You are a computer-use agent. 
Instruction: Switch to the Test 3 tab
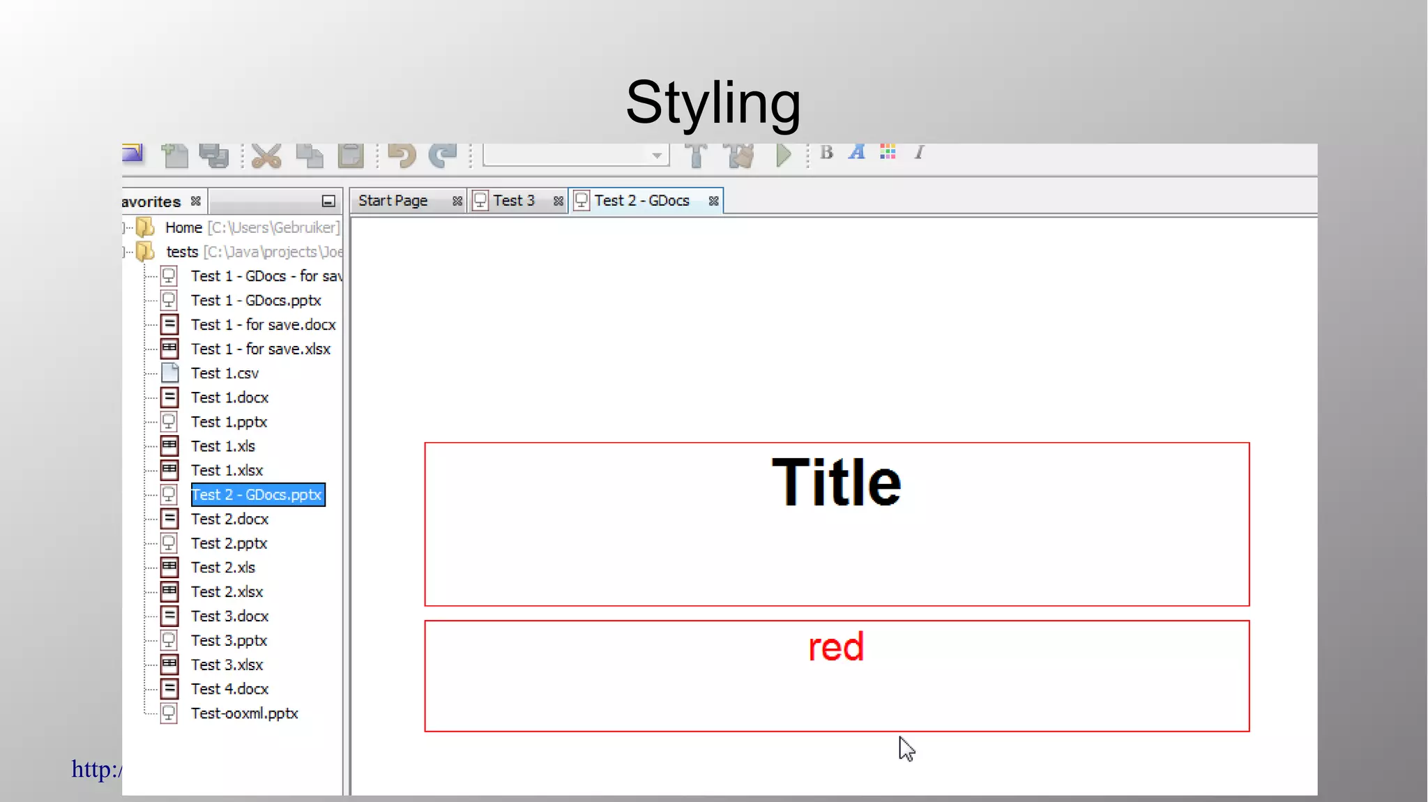click(x=514, y=201)
